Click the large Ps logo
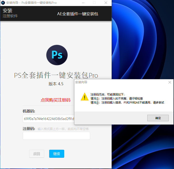The height and width of the screenshot is (169, 174). [57, 55]
